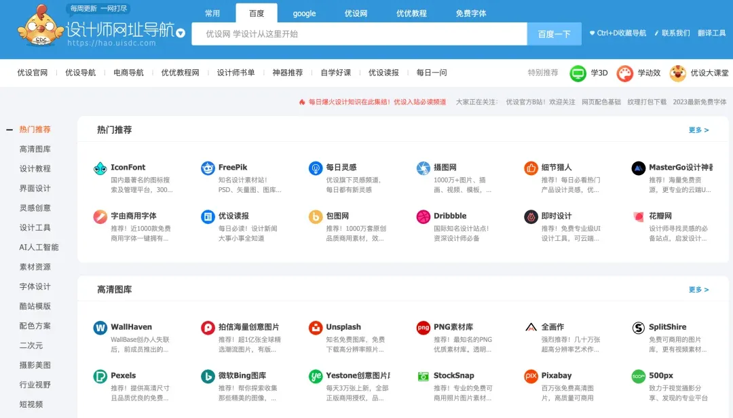Click the 百度一下 search button
This screenshot has height=418, width=733.
coord(554,34)
